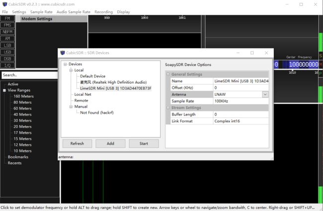Image resolution: width=323 pixels, height=211 pixels.
Task: Select the LSB demodulator mode
Action: (7, 45)
